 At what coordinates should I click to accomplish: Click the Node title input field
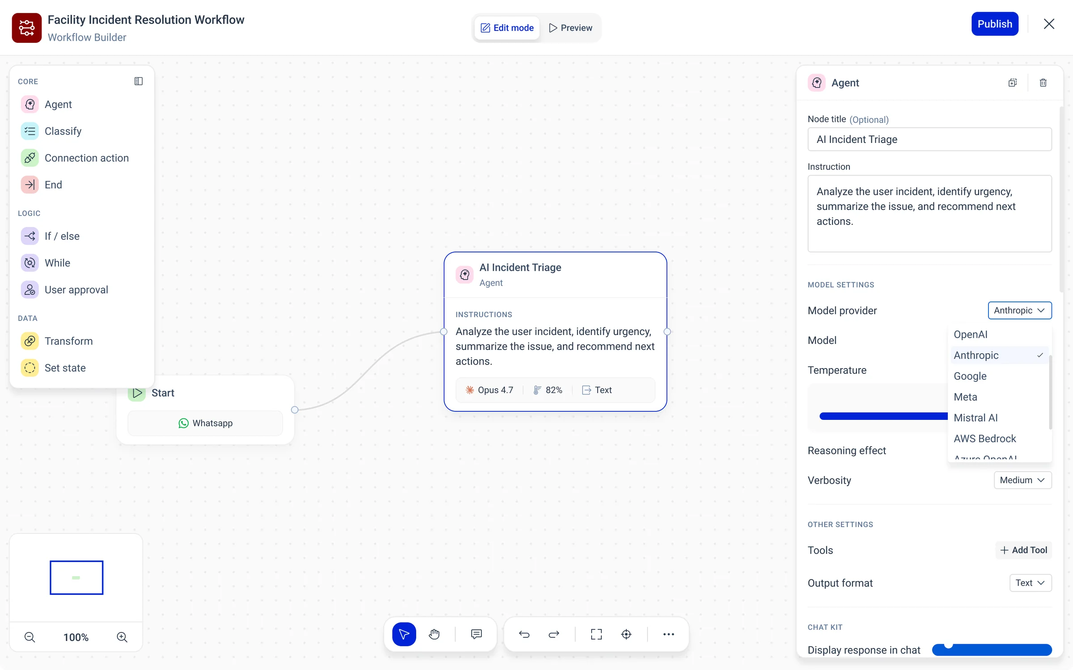[x=929, y=139]
